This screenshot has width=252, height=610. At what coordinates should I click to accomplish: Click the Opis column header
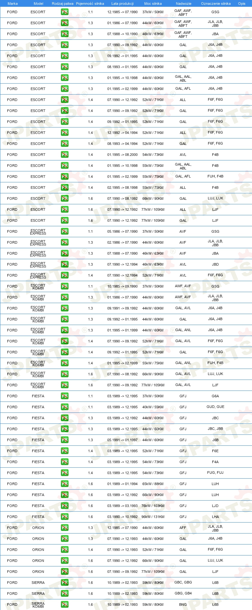point(242,4)
